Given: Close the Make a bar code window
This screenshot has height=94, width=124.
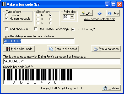Looking at the screenshot, I should click(x=120, y=4).
